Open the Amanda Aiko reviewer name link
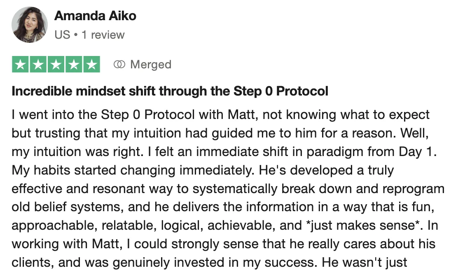The width and height of the screenshot is (458, 275). (x=95, y=16)
